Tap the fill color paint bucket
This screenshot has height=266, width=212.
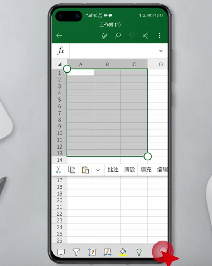point(123,252)
